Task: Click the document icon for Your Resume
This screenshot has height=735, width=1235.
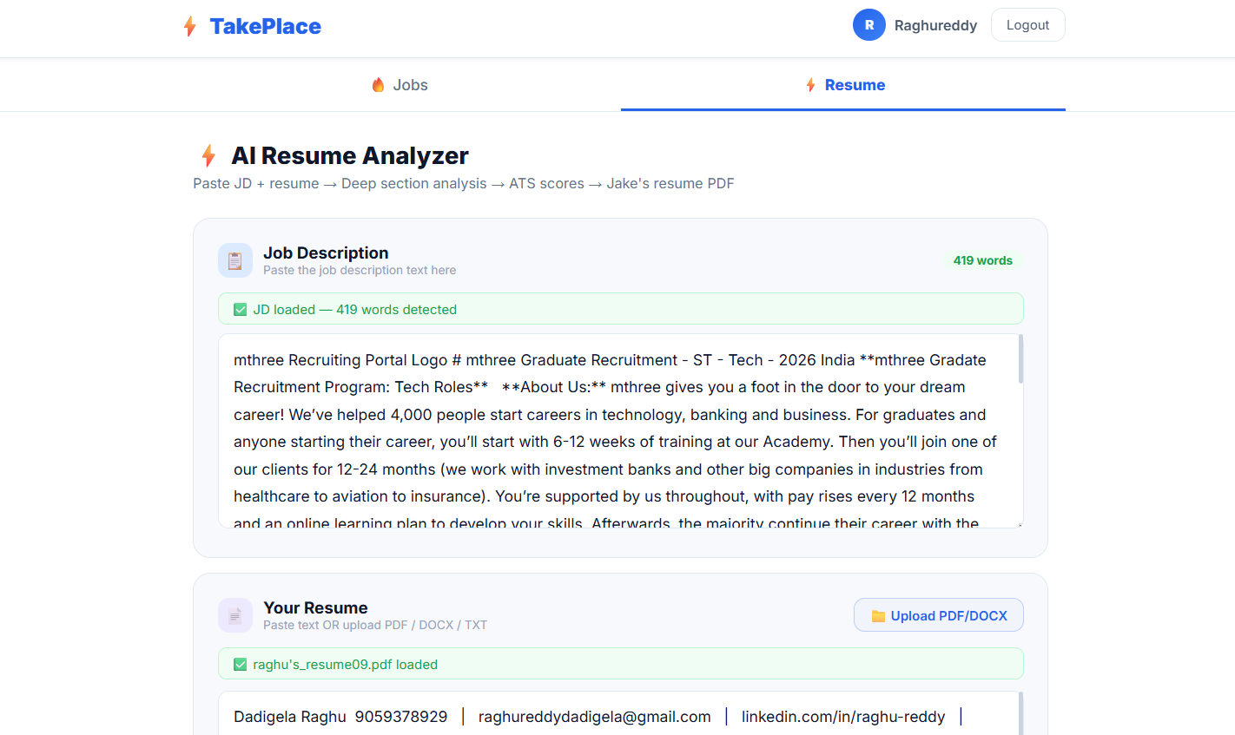Action: [235, 615]
